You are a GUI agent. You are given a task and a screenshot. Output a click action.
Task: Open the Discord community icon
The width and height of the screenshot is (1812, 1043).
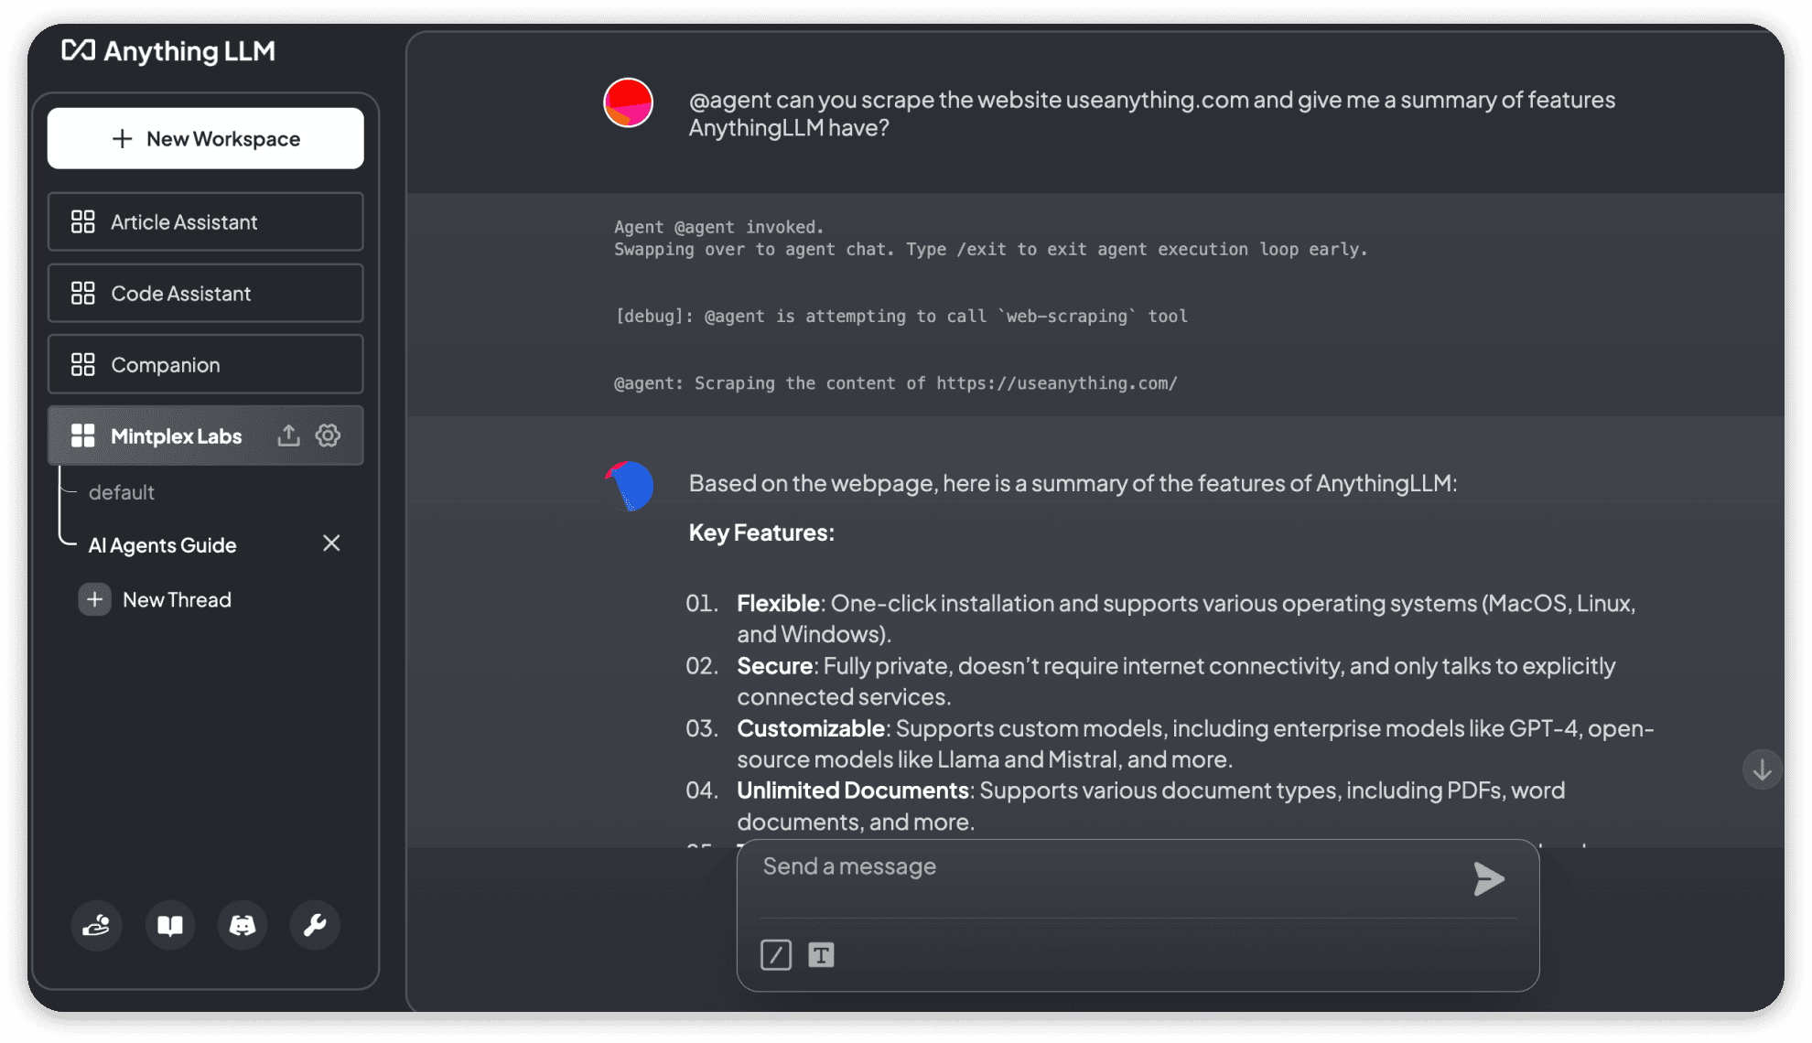(x=242, y=926)
